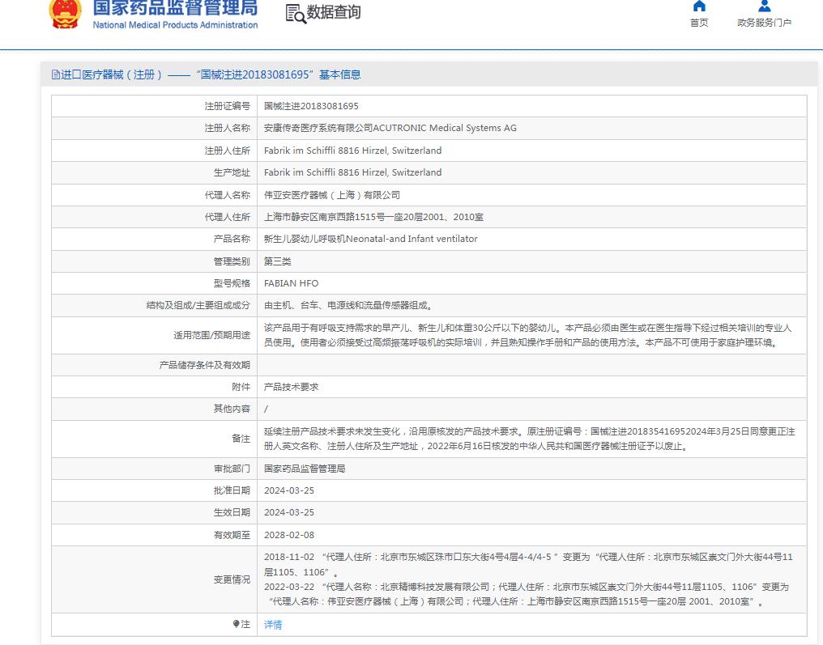Image resolution: width=823 pixels, height=645 pixels.
Task: Go to 政务服务门户 portal label
Action: coord(764,23)
